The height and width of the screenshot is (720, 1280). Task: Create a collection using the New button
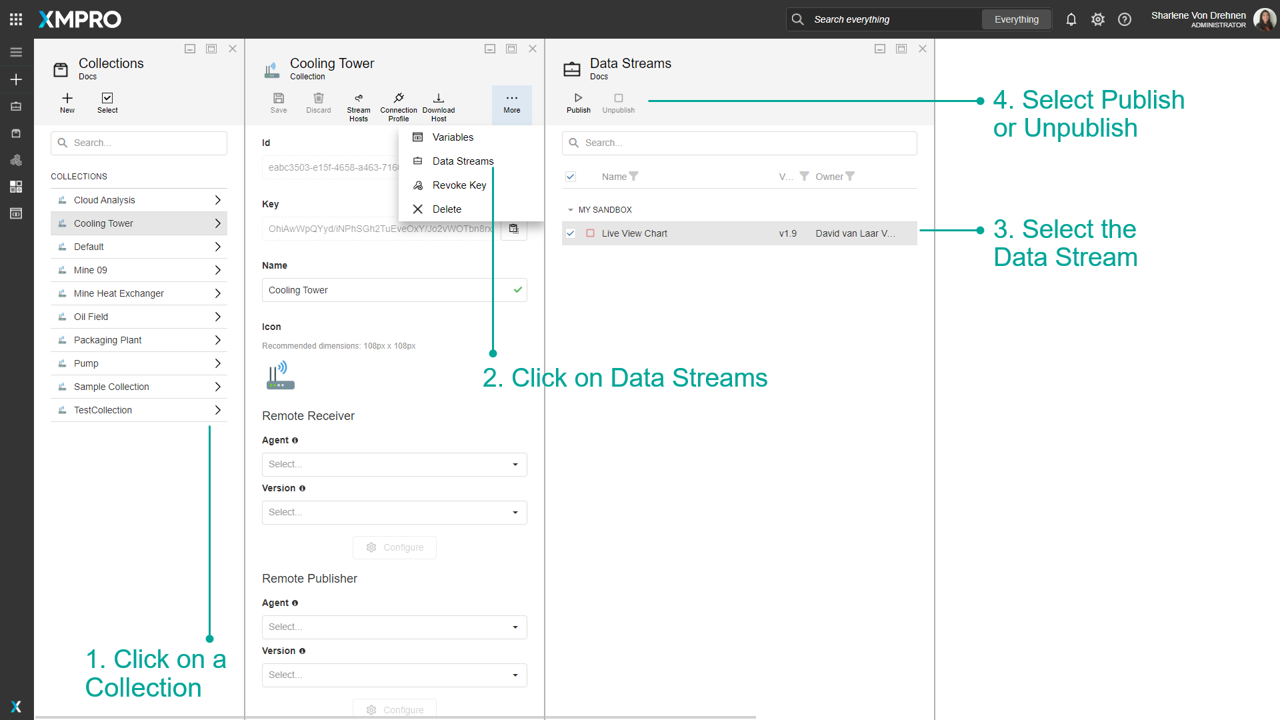[x=67, y=103]
